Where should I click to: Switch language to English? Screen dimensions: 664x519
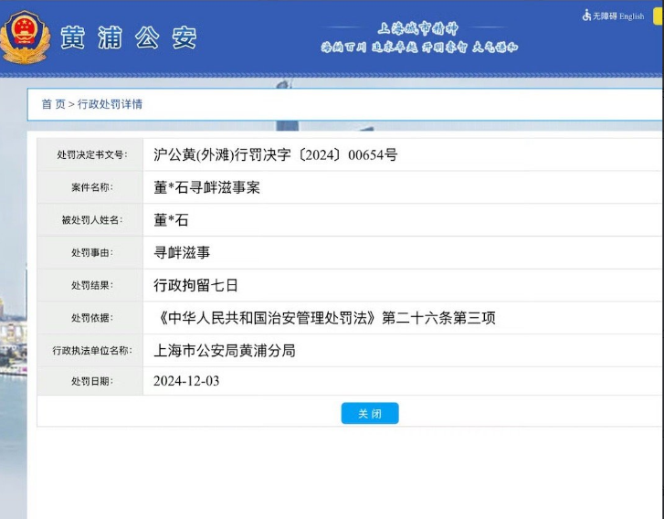[631, 16]
